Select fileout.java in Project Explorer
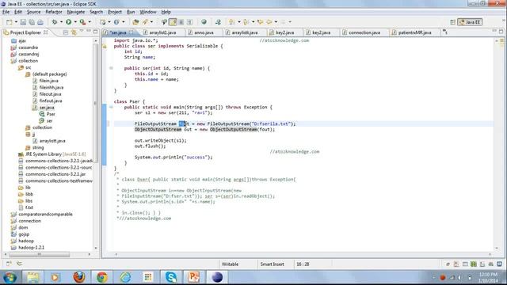Viewport: 507px width, 285px height. click(50, 94)
